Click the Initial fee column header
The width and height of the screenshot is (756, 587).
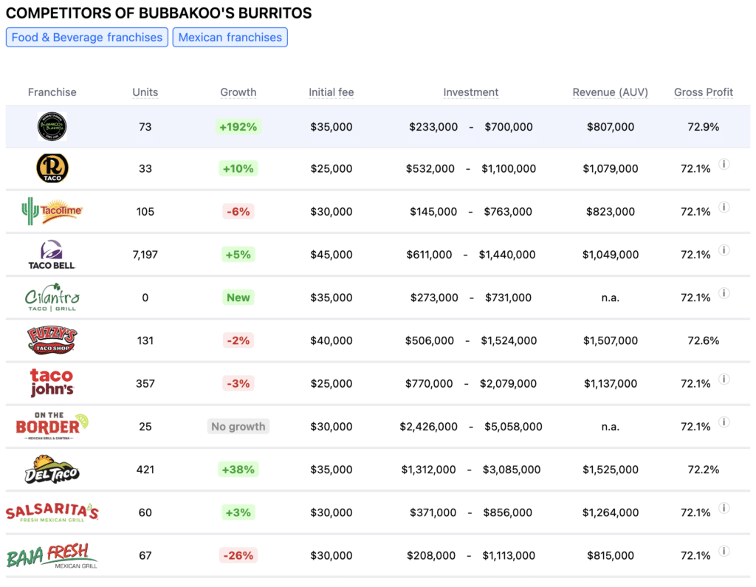pos(331,92)
